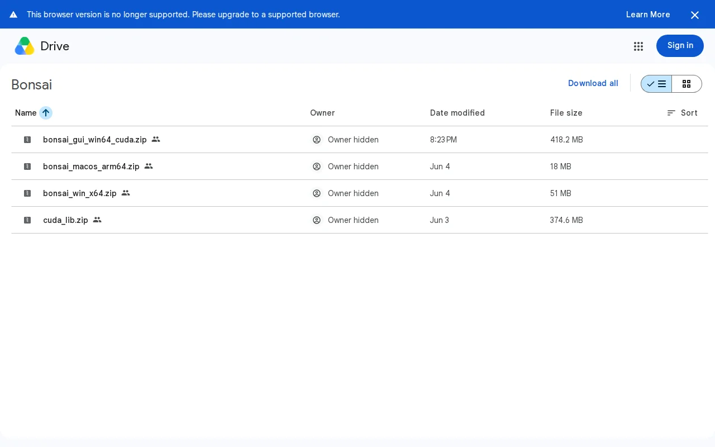Click the 8:23 PM modified date
The image size is (715, 447).
pos(444,140)
